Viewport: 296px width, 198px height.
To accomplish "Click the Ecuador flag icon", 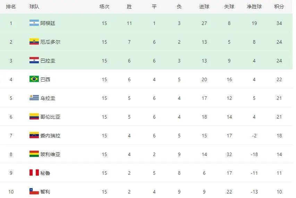I will 34,42.
